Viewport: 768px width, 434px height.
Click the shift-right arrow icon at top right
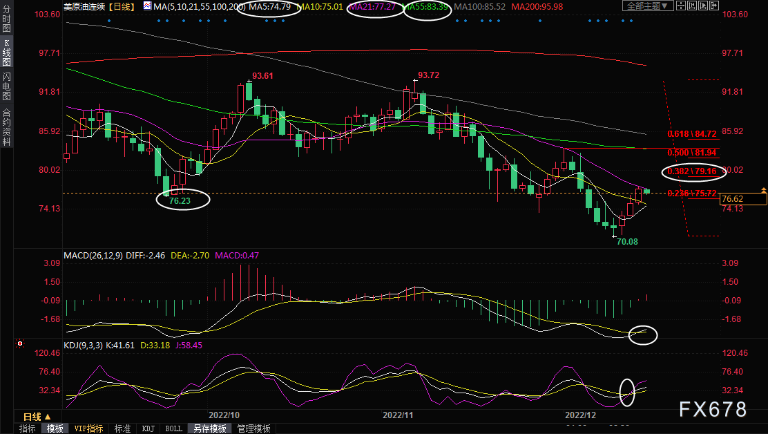(713, 6)
